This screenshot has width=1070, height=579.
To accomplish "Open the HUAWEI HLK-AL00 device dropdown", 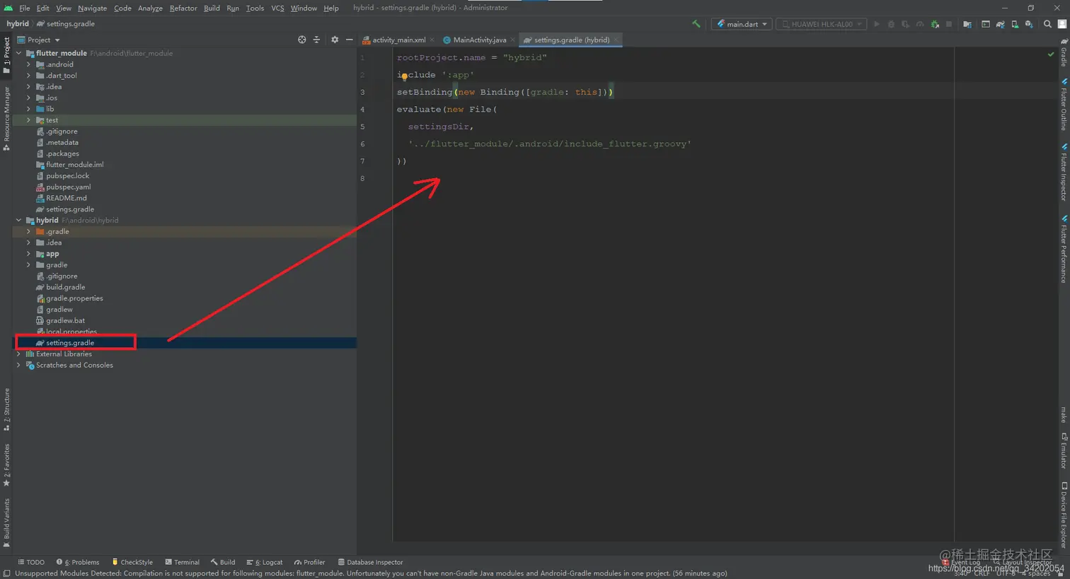I will click(x=822, y=24).
